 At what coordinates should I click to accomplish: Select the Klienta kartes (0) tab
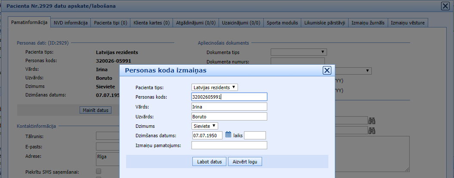click(x=151, y=23)
